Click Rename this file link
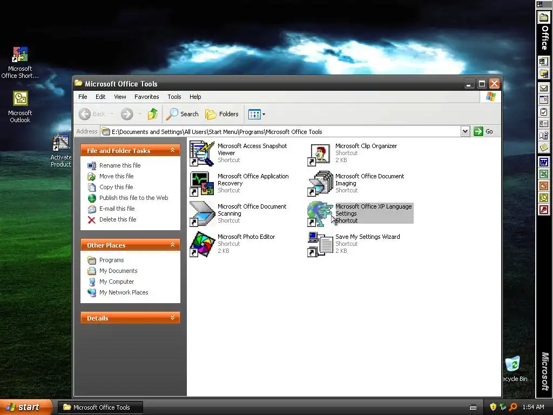 (120, 165)
